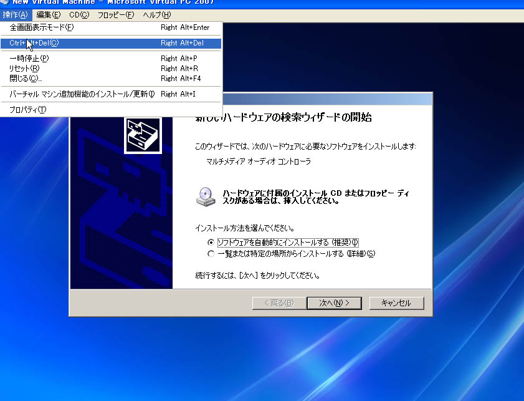Choose リセット(R) from the menu
Viewport: 524px width, 401px height.
[111, 69]
